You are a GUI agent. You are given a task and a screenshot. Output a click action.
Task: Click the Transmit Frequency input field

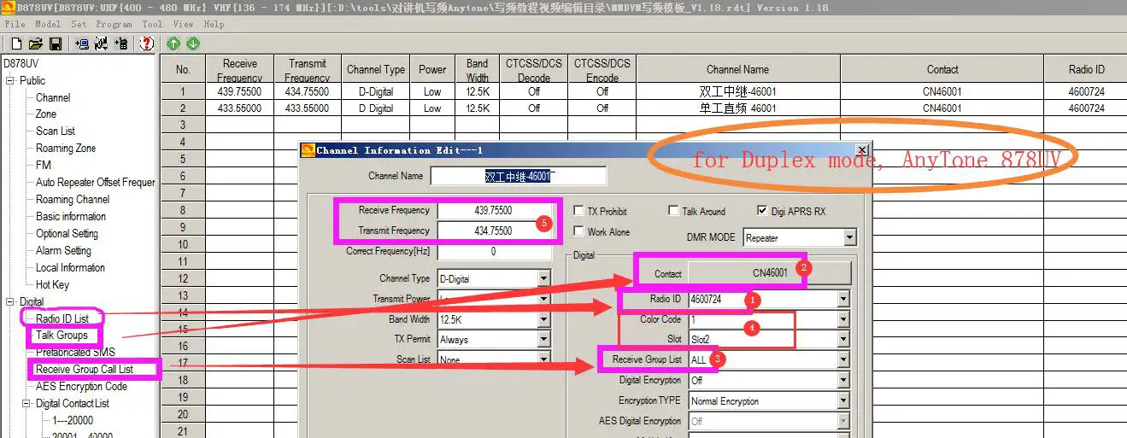(495, 231)
